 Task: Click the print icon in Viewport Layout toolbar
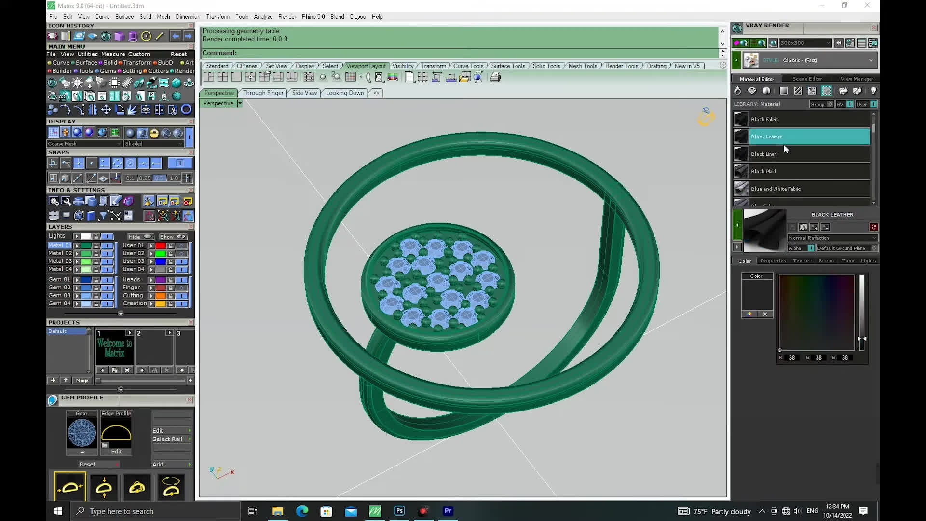tap(495, 77)
